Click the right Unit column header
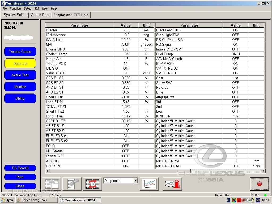The height and width of the screenshot is (204, 272). [x=256, y=25]
